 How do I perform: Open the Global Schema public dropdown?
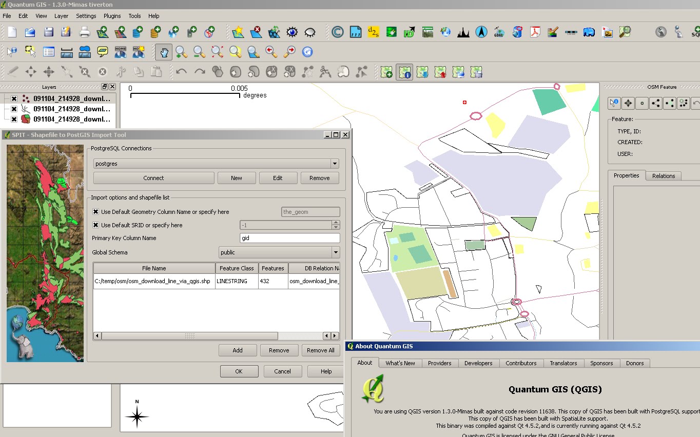(x=335, y=252)
